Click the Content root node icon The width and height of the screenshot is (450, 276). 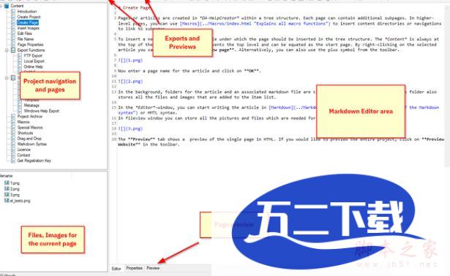[7, 6]
